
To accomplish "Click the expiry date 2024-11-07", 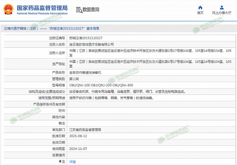I will click(x=78, y=149).
